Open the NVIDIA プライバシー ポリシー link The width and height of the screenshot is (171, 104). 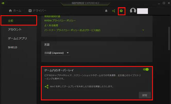[x=60, y=20]
